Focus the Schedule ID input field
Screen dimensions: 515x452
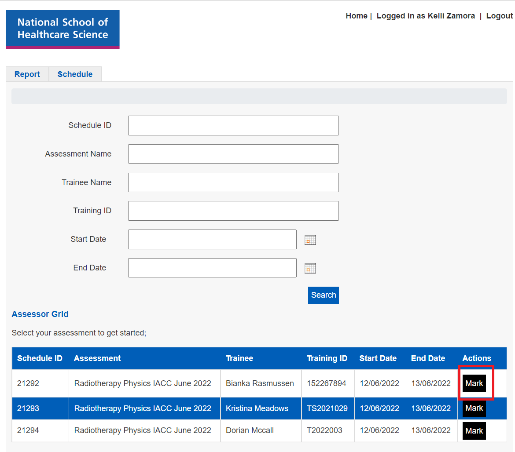coord(233,125)
